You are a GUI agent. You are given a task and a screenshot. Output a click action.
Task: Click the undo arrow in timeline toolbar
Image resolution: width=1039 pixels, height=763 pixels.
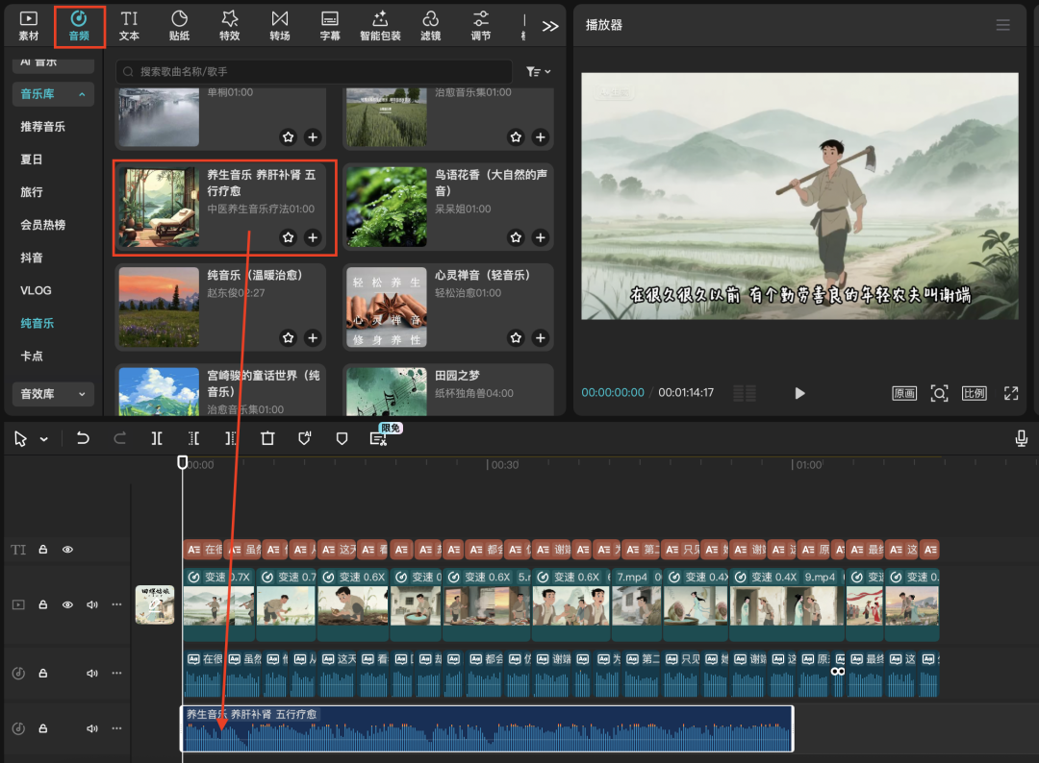pos(83,438)
